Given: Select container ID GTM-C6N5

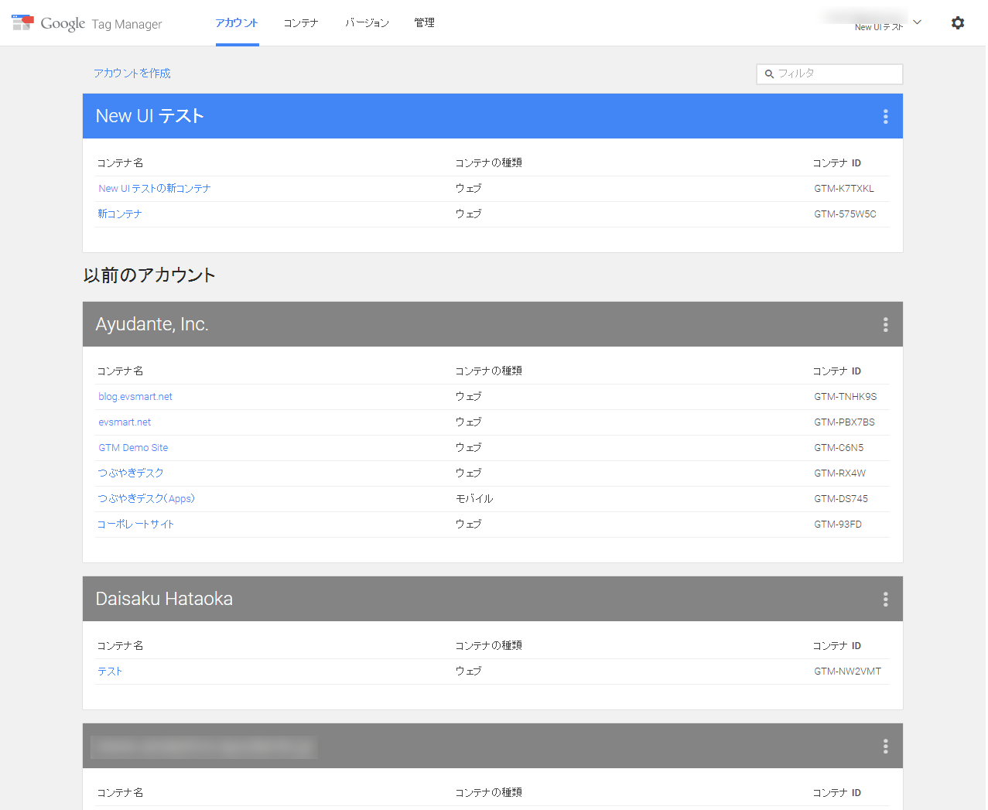Looking at the screenshot, I should click(839, 448).
